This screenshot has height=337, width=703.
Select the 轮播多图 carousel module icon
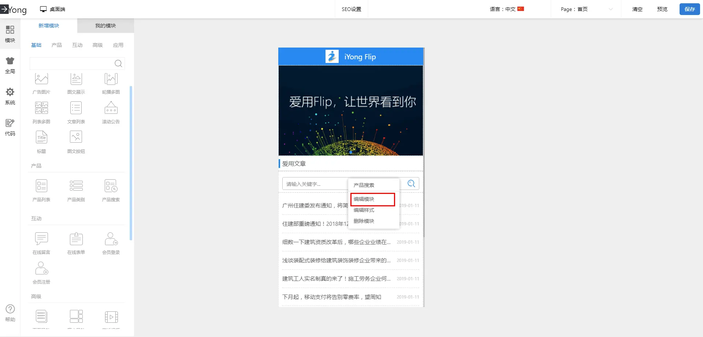click(111, 79)
